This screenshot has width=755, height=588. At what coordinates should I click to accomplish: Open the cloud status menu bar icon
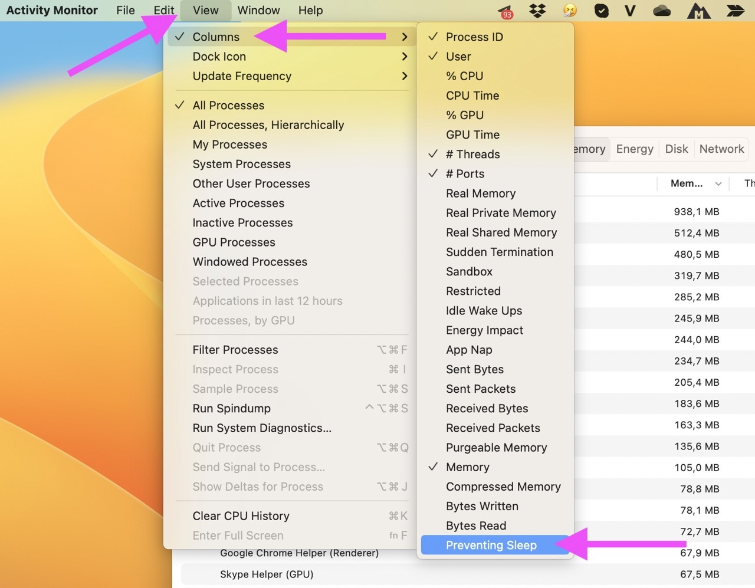(662, 10)
